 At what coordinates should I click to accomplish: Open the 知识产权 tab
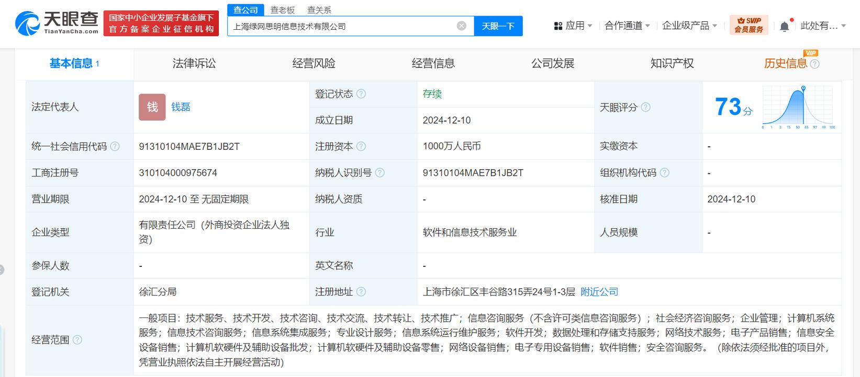672,64
